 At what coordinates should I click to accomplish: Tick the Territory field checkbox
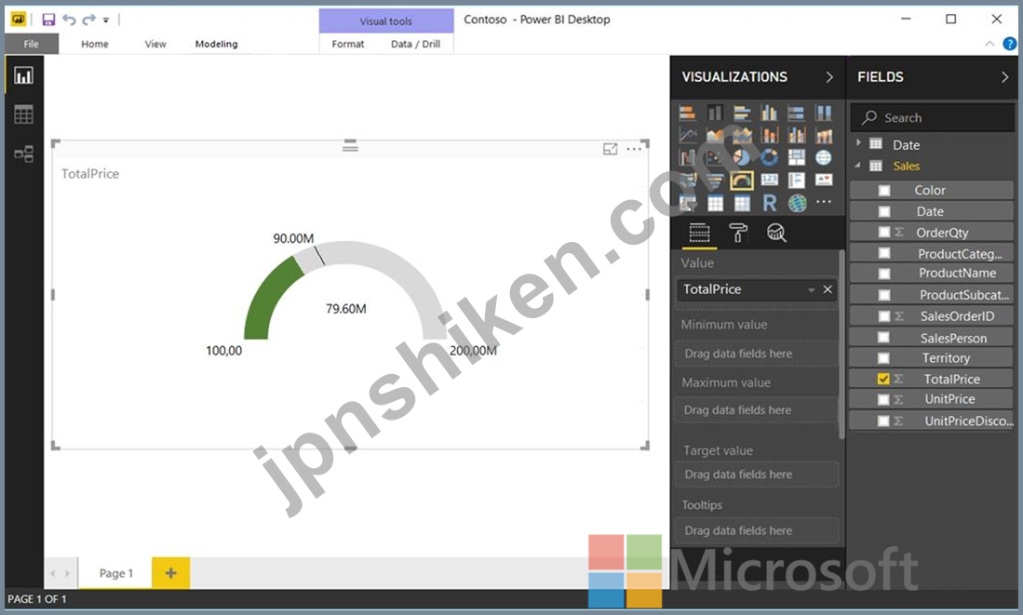[883, 358]
